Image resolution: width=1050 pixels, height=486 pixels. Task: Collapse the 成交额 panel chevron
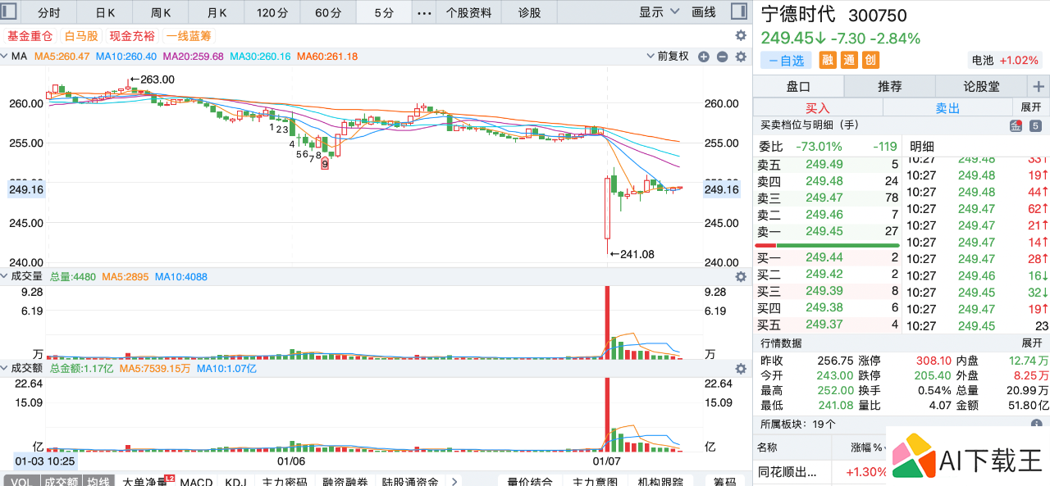5,369
